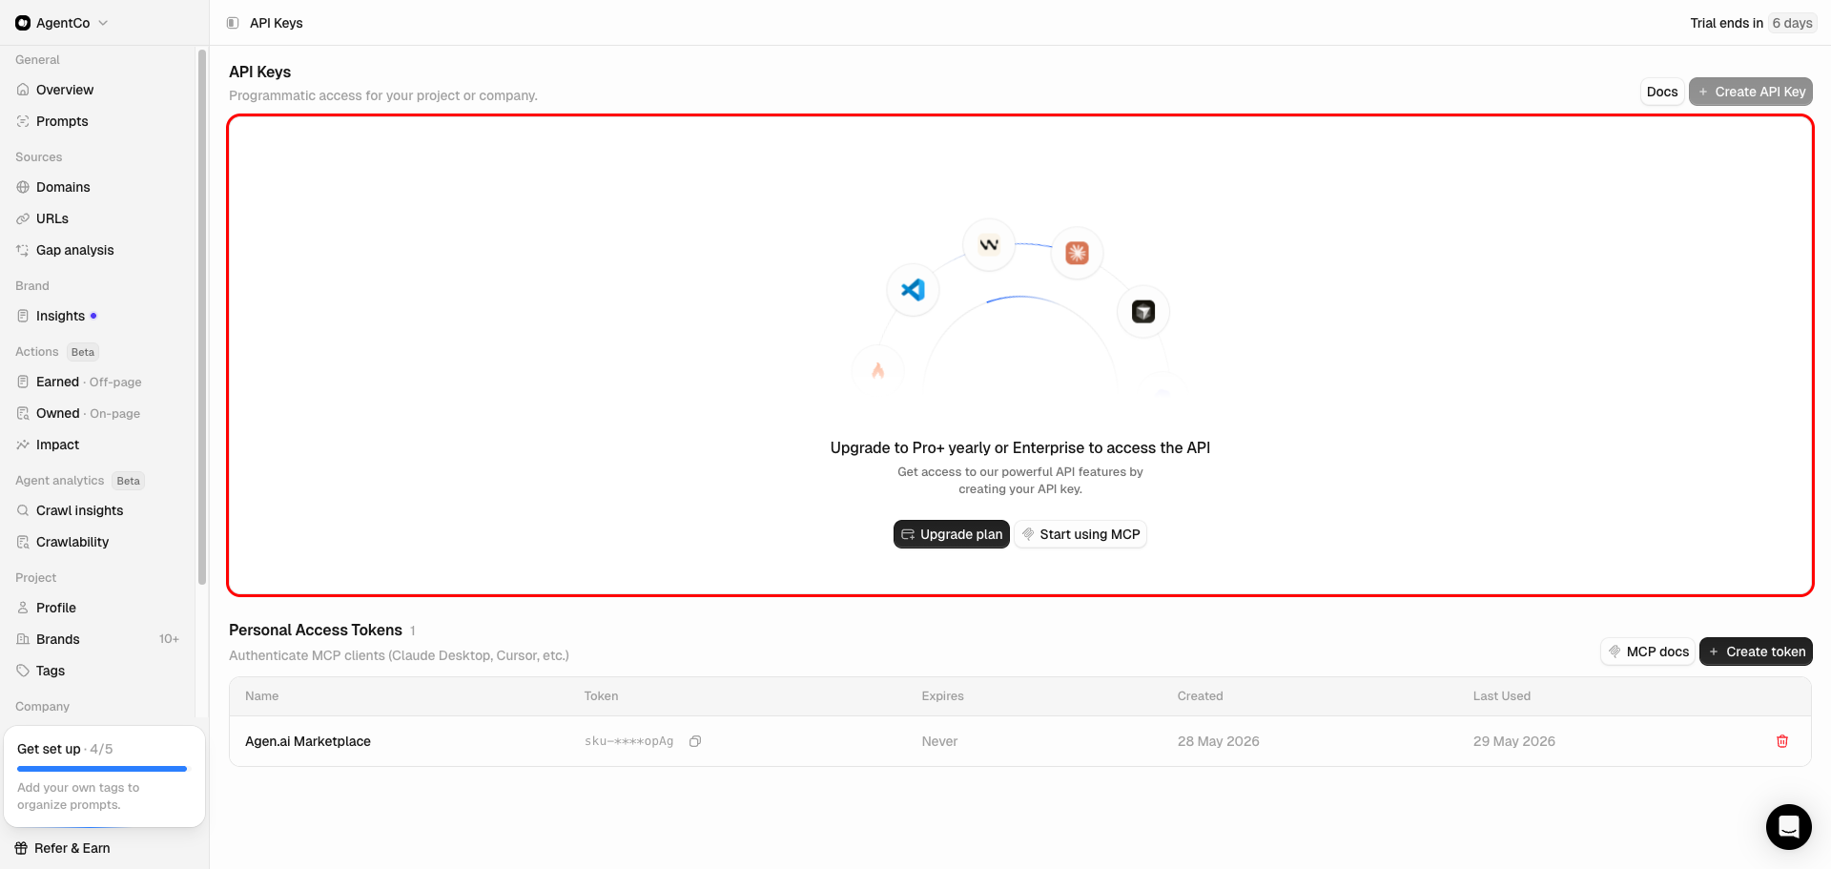Open the chat support widget

[1789, 827]
